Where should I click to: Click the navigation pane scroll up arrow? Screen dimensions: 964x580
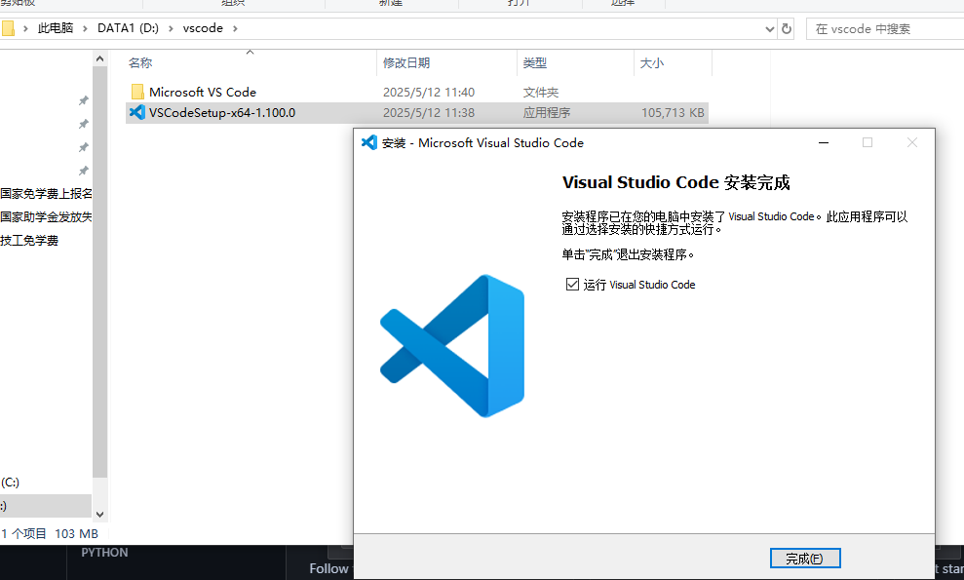[x=99, y=59]
